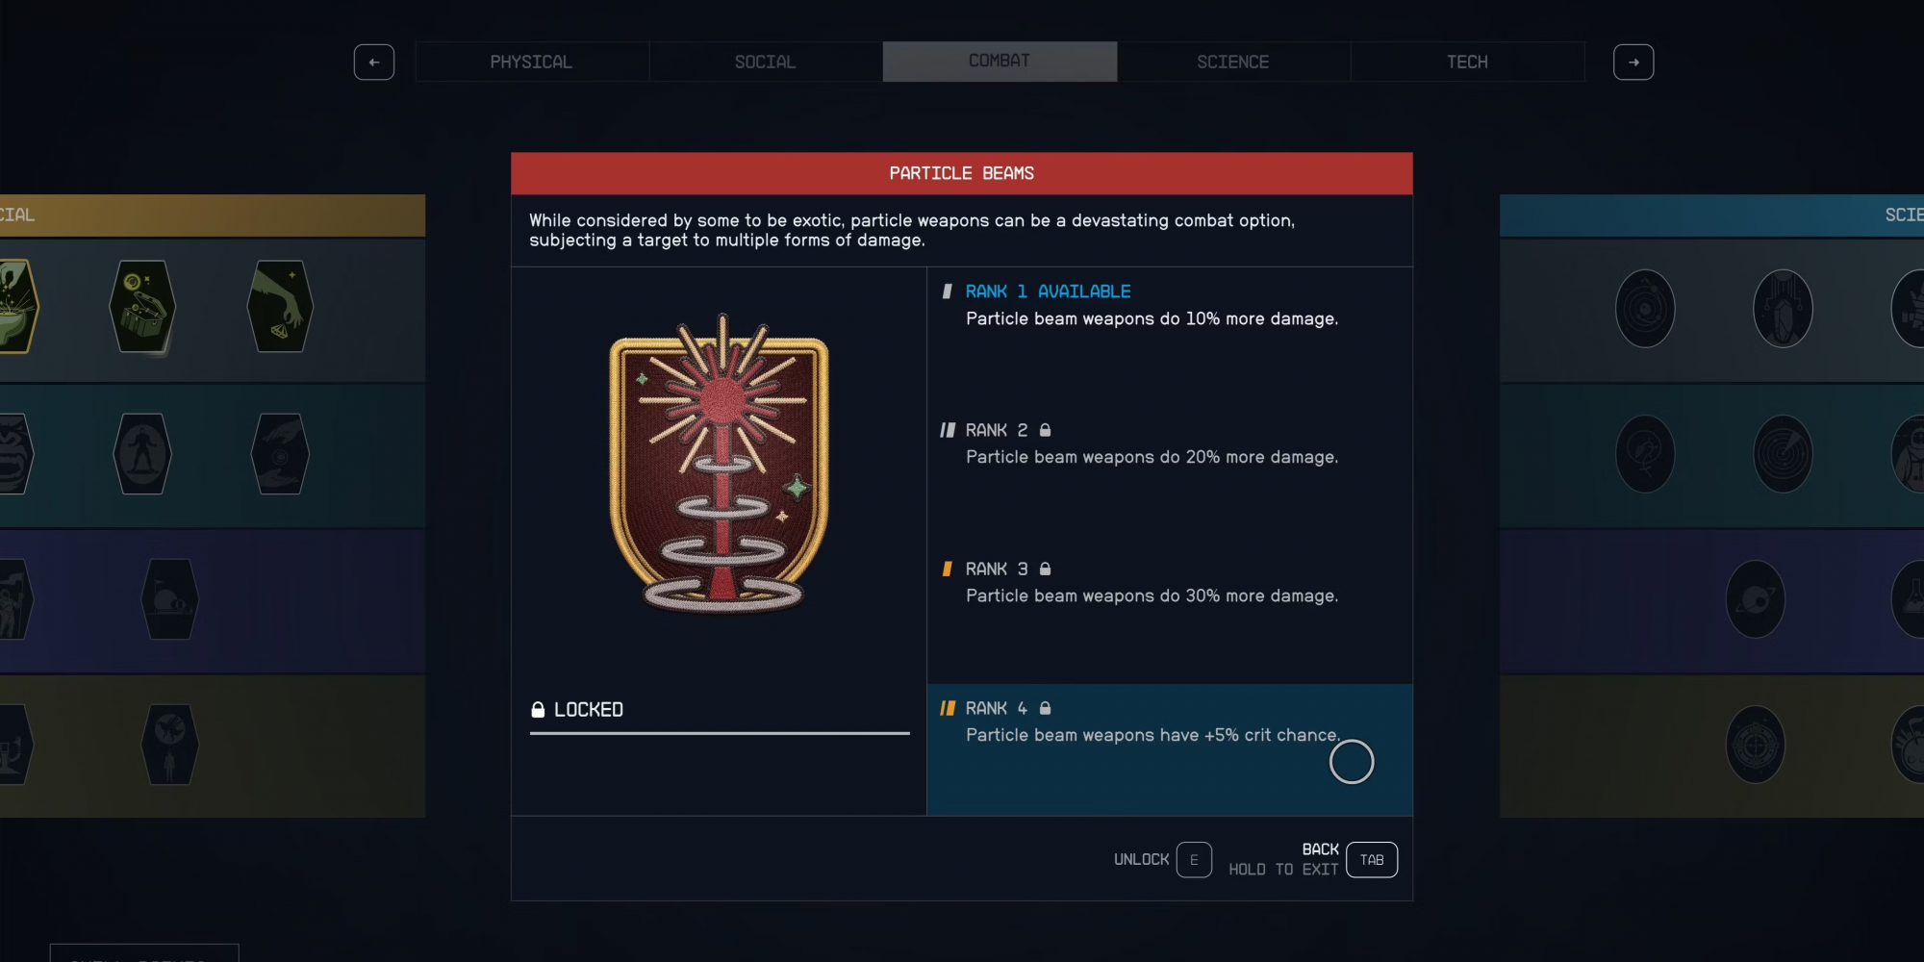Go to next category with right arrow
This screenshot has width=1924, height=962.
coord(1633,63)
